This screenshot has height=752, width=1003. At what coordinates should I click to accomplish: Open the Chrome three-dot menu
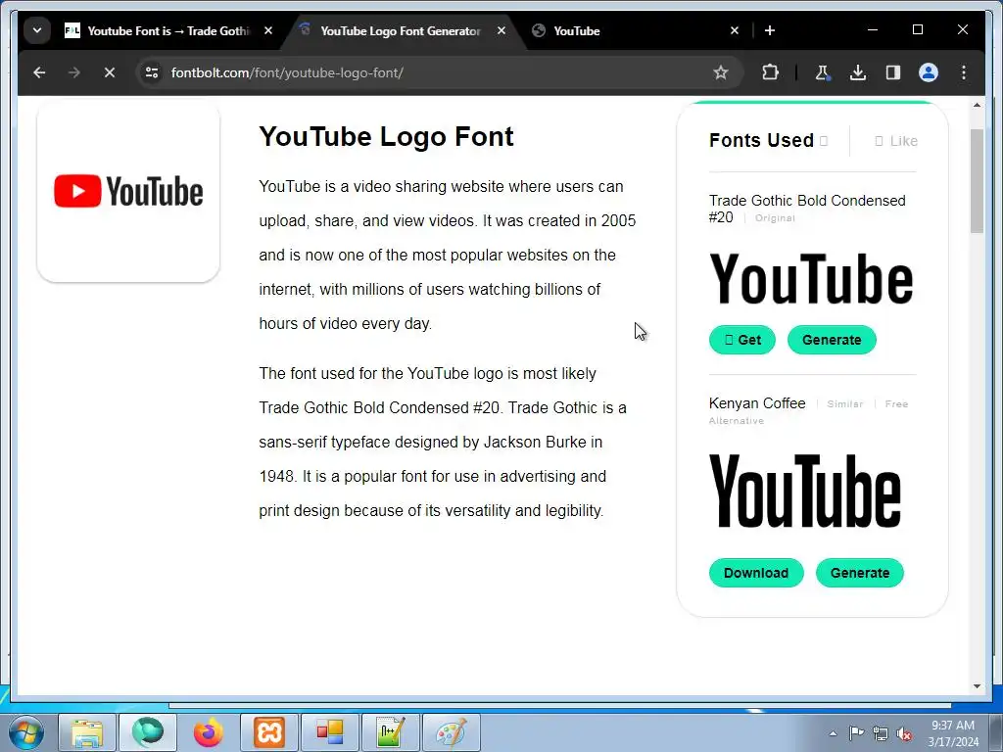pos(964,72)
